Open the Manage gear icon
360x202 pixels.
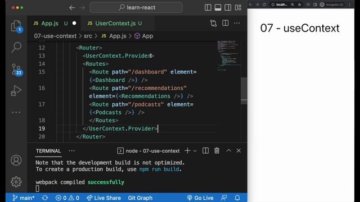pos(16,182)
